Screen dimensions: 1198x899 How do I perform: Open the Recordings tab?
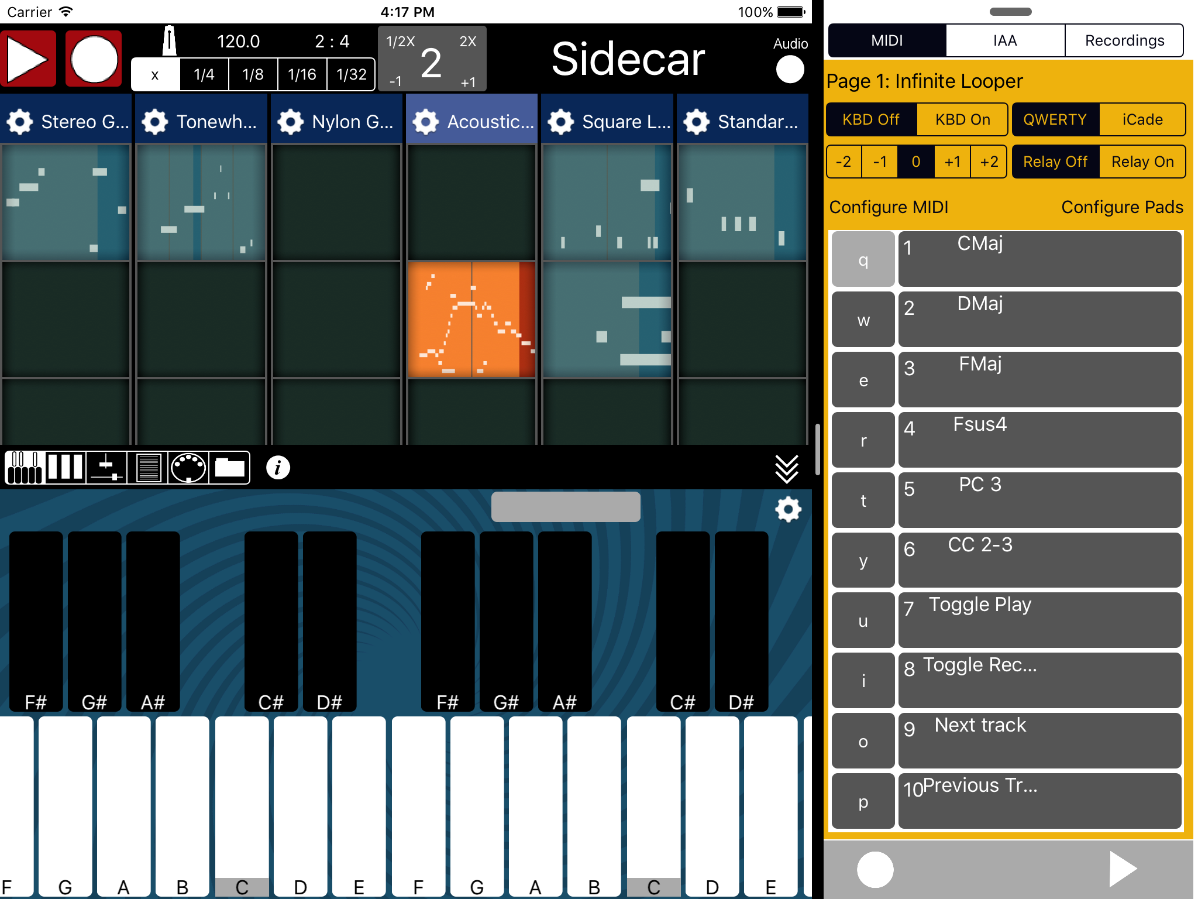1124,40
